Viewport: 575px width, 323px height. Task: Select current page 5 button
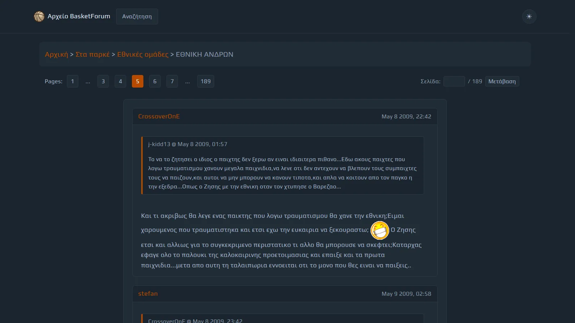pos(138,81)
